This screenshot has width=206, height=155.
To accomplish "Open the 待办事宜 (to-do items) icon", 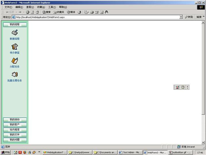I will click(15, 47).
